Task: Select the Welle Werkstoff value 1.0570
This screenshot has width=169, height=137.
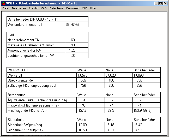Action: [82, 75]
